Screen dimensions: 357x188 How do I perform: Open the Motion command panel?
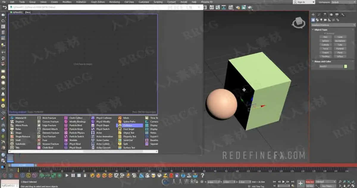click(331, 15)
